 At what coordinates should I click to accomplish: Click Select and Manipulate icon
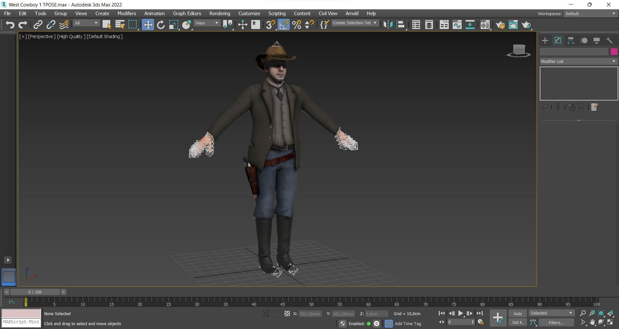coord(242,25)
